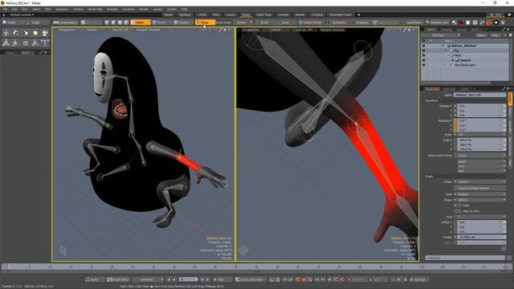Click second icon in top toolbox row
The height and width of the screenshot is (289, 514).
click(16, 33)
